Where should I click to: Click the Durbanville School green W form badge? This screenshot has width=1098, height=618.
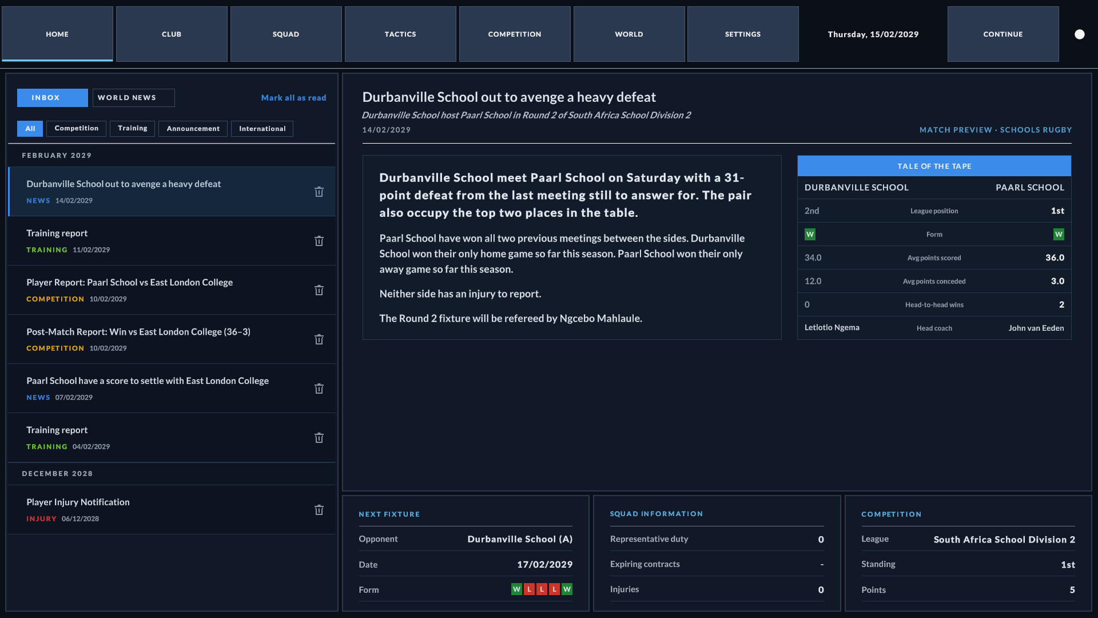coord(810,234)
